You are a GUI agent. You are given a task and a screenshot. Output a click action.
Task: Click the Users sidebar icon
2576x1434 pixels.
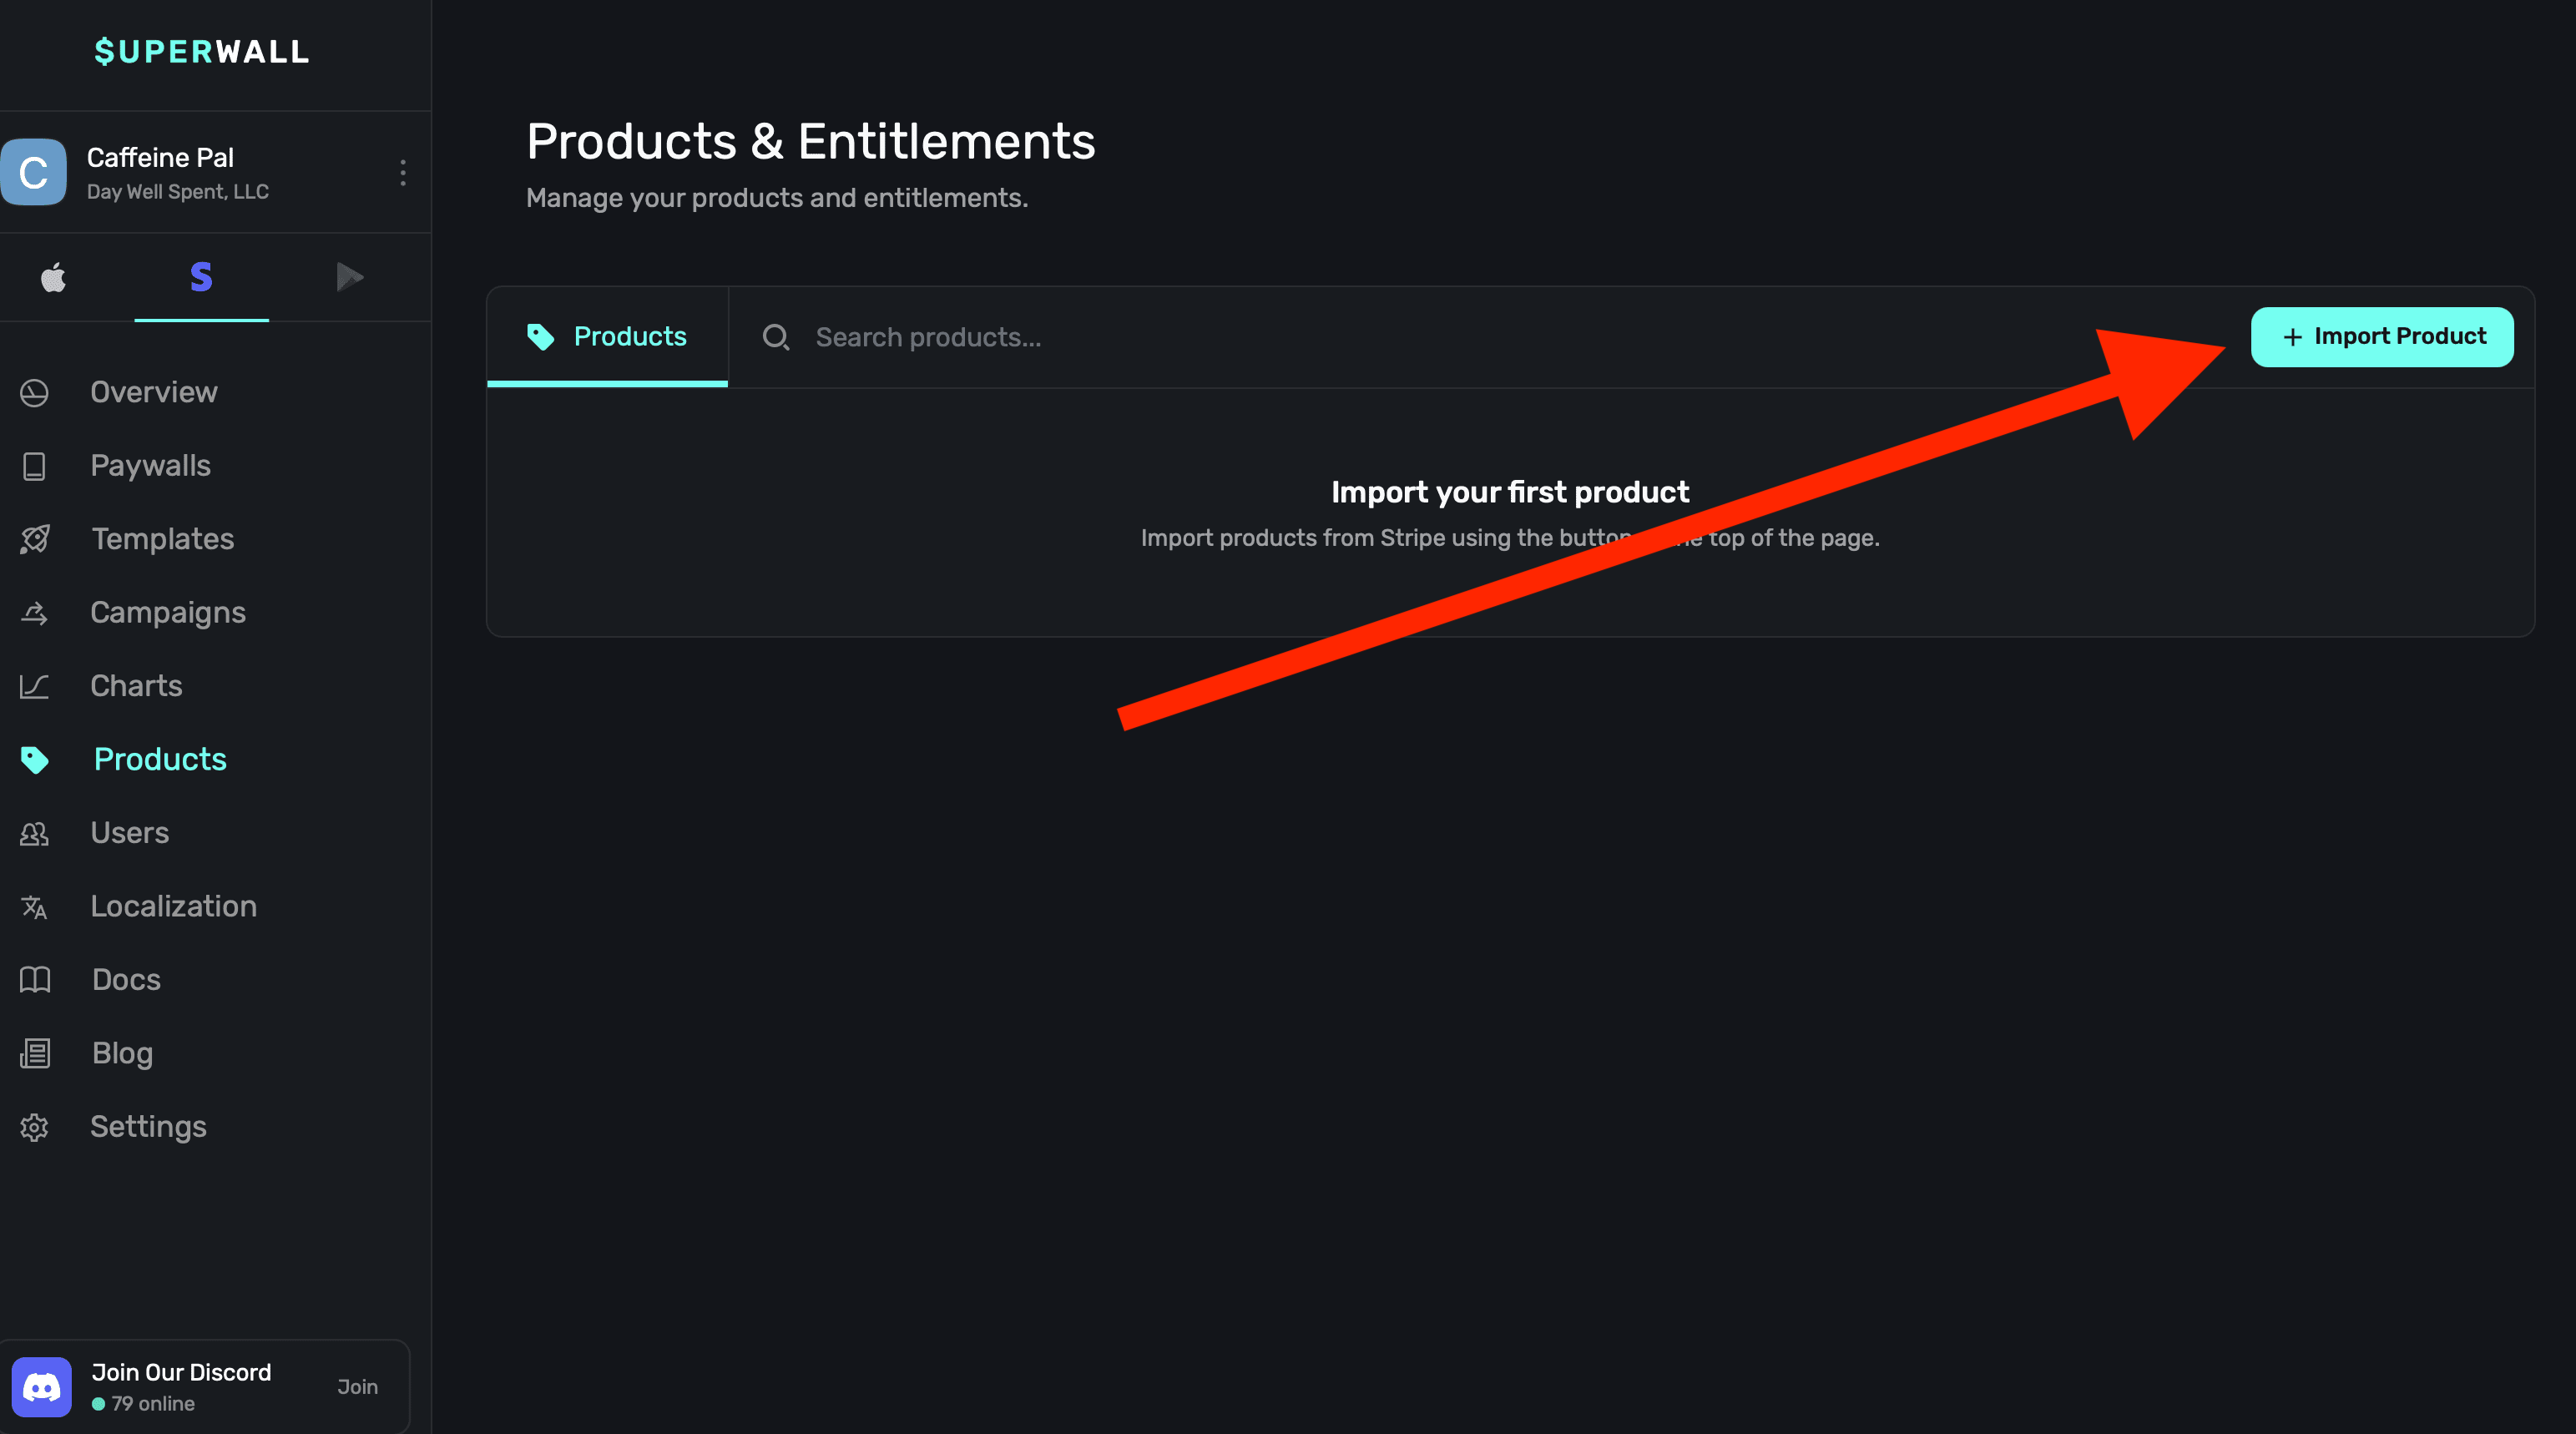35,833
